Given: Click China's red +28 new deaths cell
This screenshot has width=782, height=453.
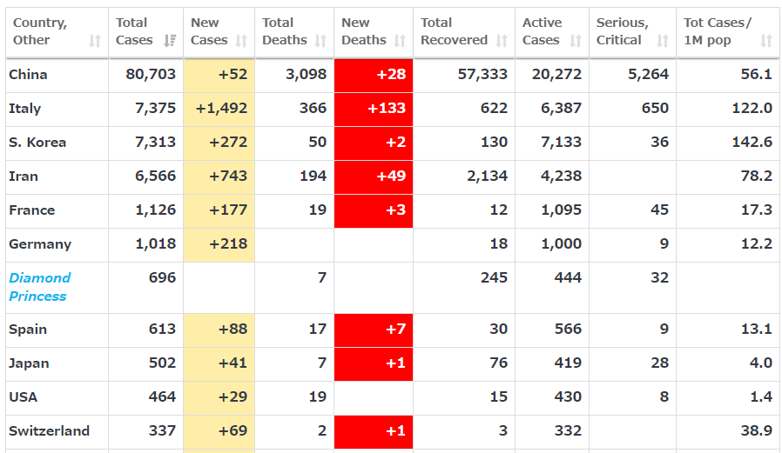Looking at the screenshot, I should pos(374,75).
